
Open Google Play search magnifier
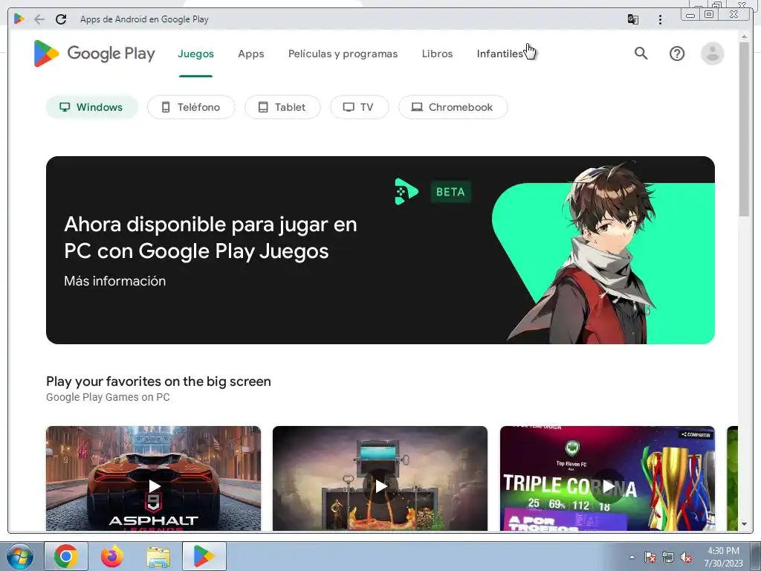click(641, 54)
